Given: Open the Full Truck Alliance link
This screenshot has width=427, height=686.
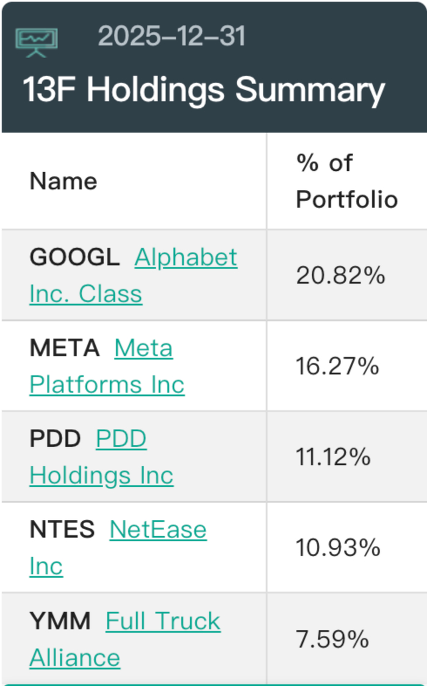Looking at the screenshot, I should 163,621.
